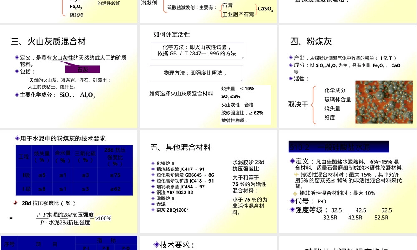Click the bullet 窑灰 ZBQ12001
Image resolution: width=417 pixels, height=250 pixels.
point(170,210)
